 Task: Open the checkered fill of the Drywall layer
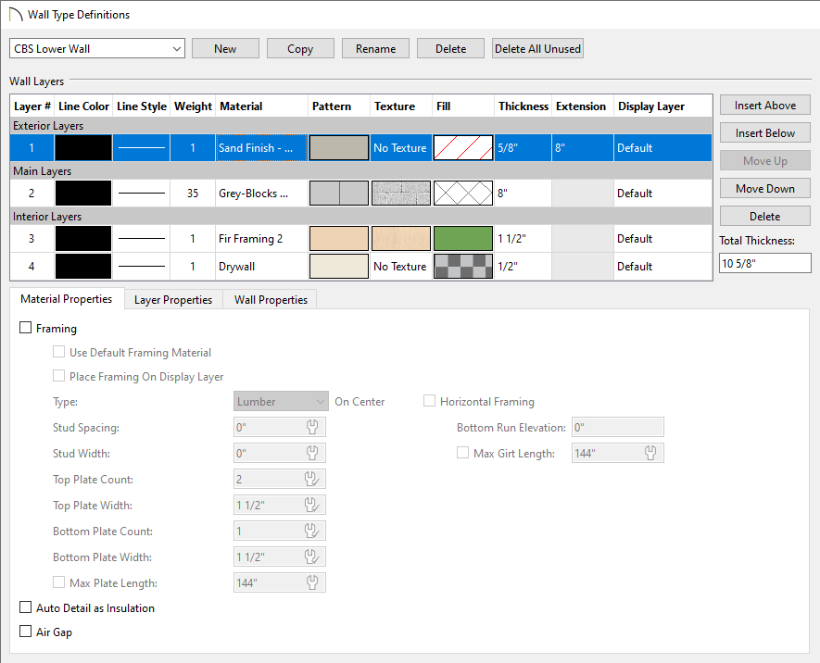pos(463,267)
